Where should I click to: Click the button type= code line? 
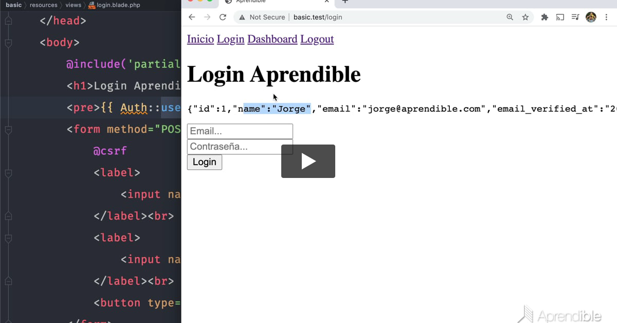pos(137,302)
